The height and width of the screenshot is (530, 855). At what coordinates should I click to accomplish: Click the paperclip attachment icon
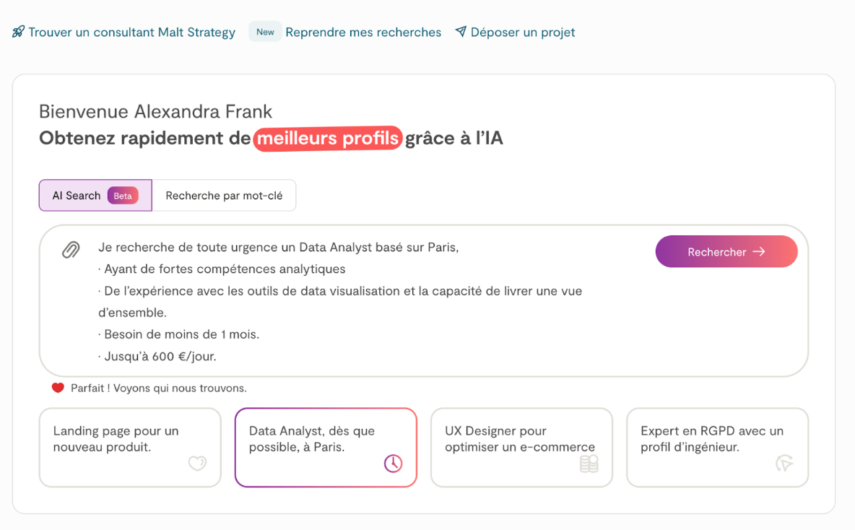point(71,250)
